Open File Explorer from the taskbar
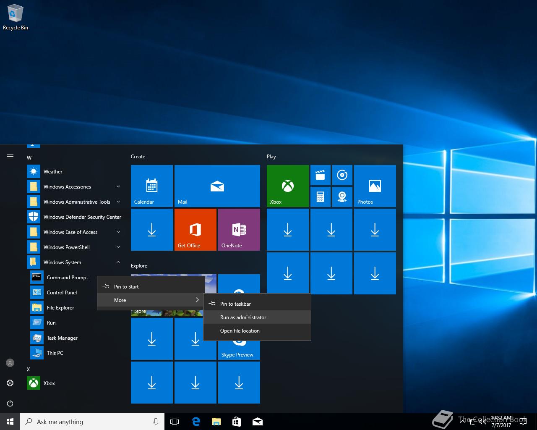 click(216, 422)
